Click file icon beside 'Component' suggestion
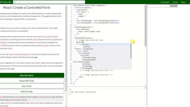 coord(84,49)
